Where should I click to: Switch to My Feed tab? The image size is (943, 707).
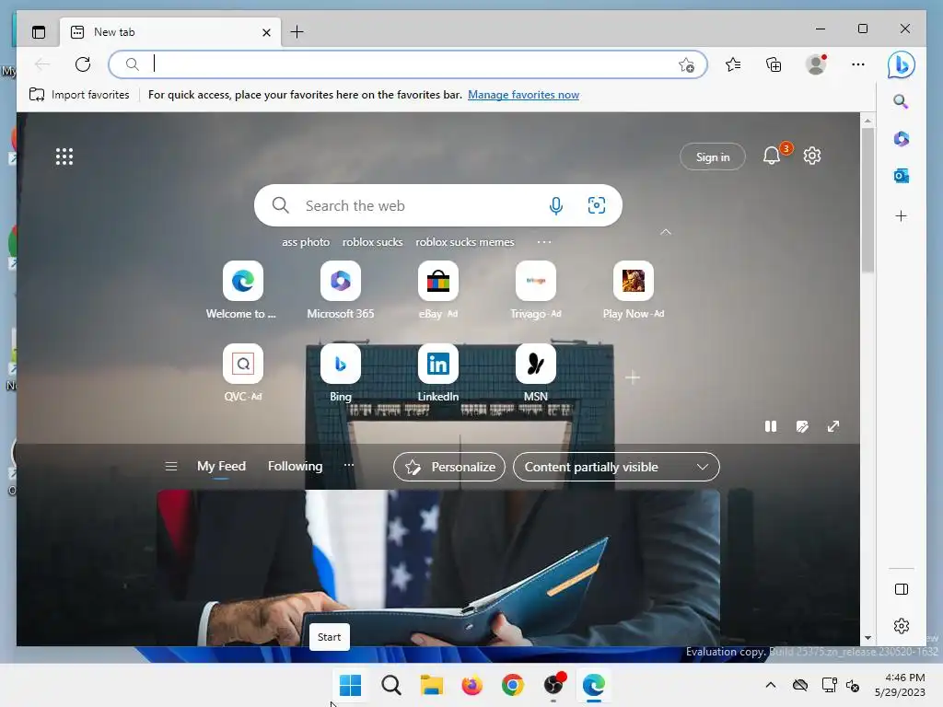pos(221,467)
